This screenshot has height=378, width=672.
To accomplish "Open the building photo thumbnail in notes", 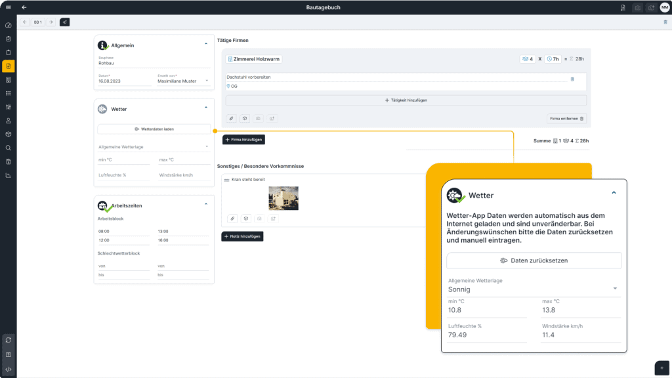I will [x=283, y=198].
